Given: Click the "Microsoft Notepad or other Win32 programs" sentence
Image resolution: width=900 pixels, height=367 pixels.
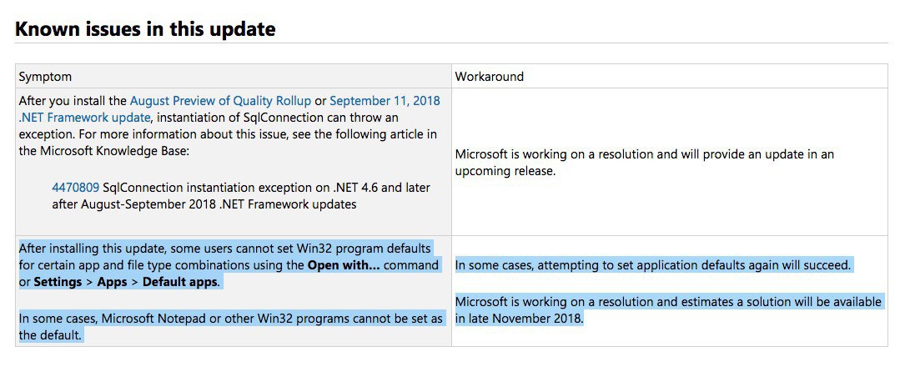Looking at the screenshot, I should coord(225,319).
